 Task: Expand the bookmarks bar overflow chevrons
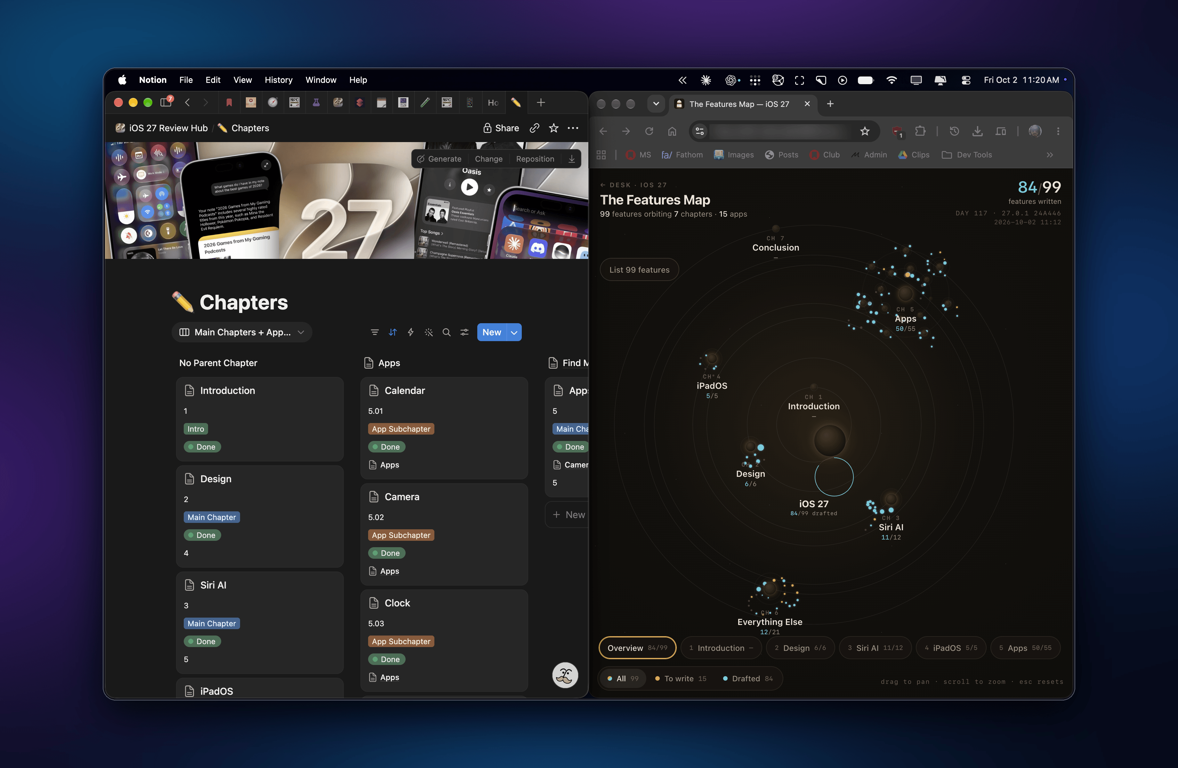[1049, 155]
